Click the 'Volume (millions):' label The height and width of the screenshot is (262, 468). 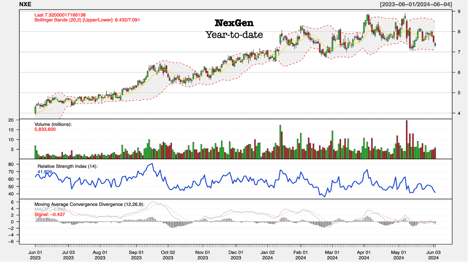click(53, 124)
